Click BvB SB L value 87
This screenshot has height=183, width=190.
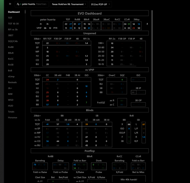coord(144,124)
